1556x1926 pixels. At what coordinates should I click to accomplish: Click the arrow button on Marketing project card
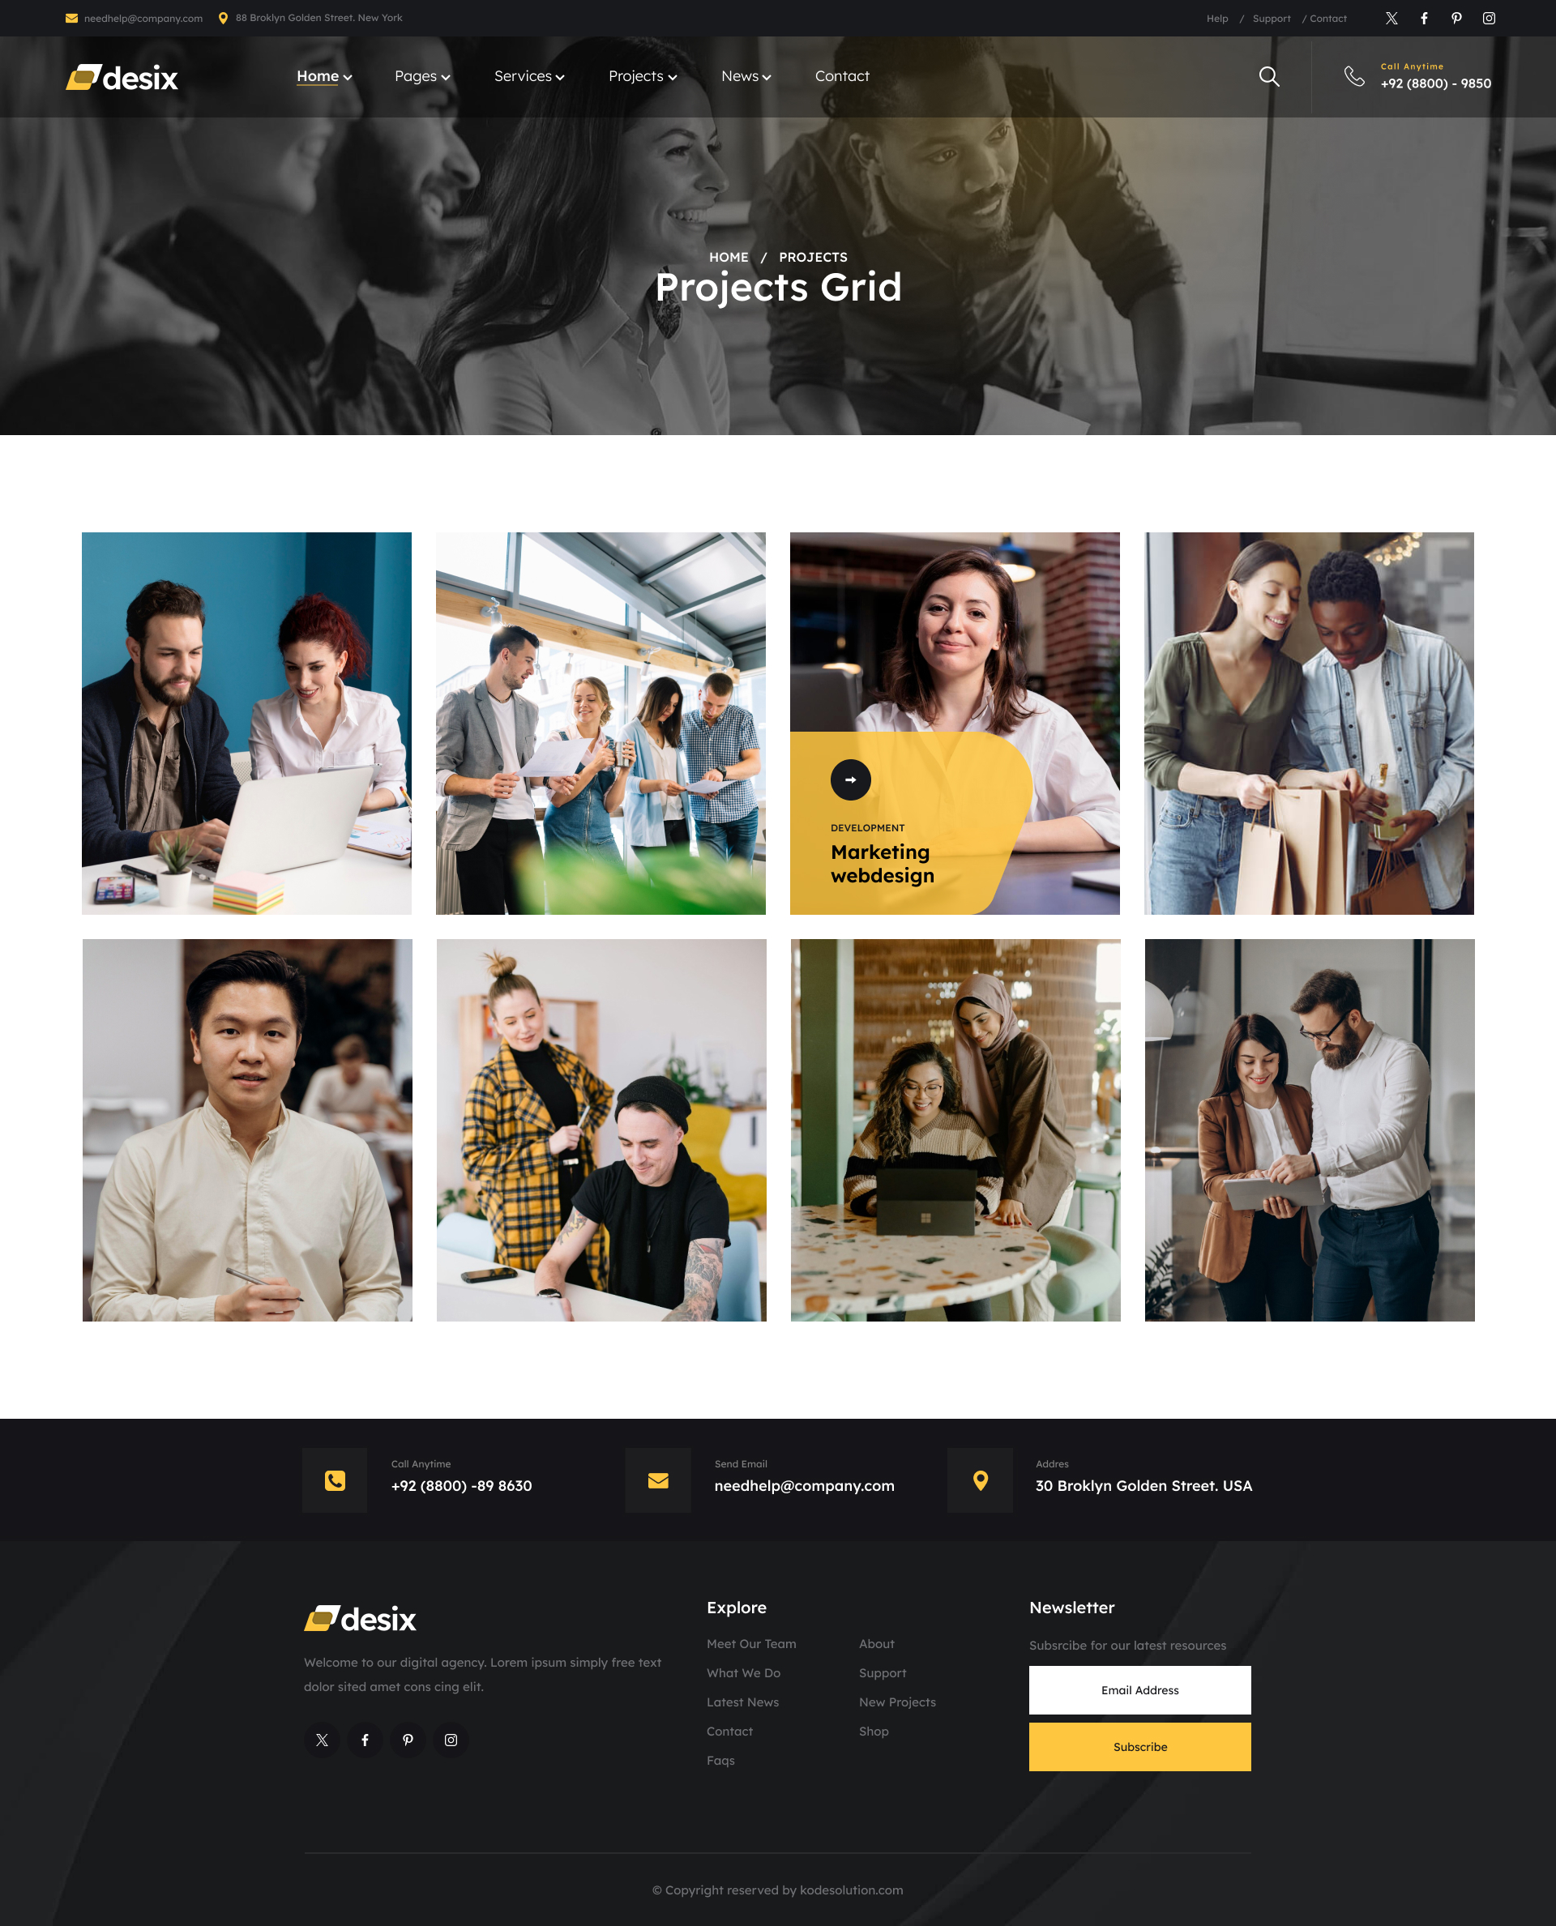[x=851, y=779]
